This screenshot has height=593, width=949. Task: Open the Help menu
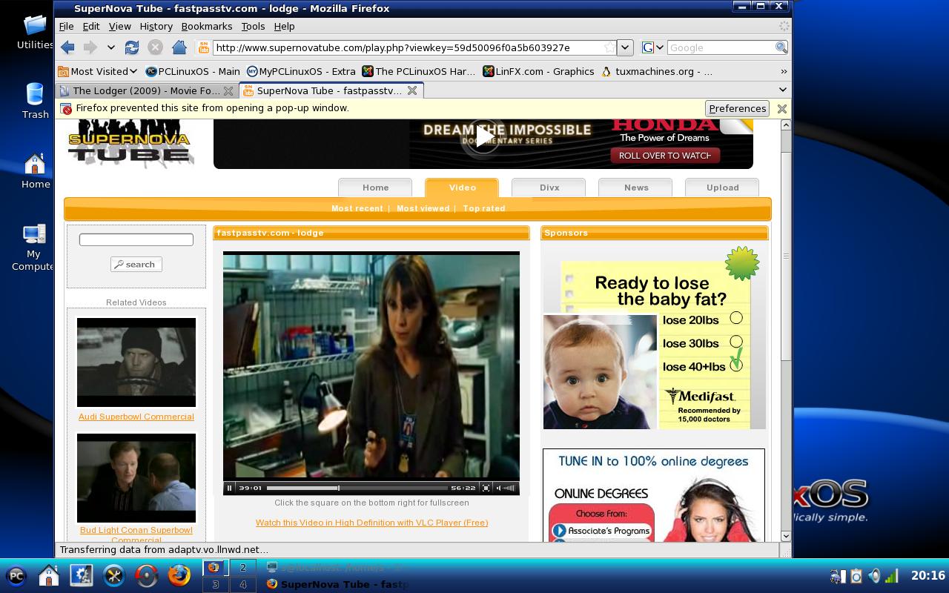[x=284, y=26]
